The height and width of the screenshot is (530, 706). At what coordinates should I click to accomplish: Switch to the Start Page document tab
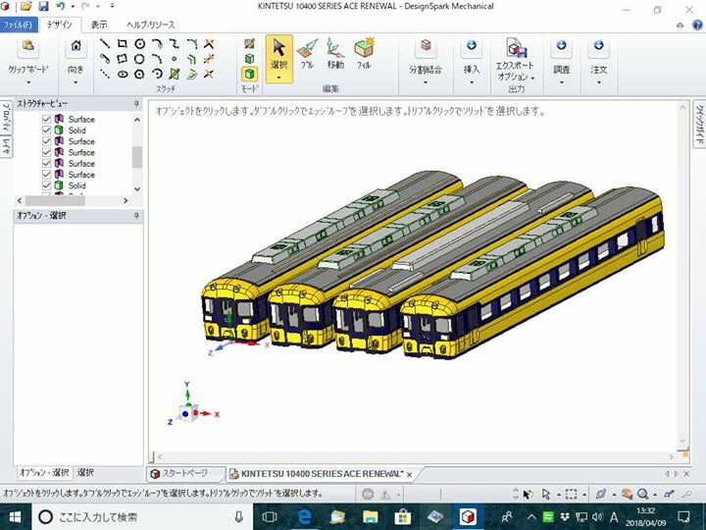click(185, 474)
